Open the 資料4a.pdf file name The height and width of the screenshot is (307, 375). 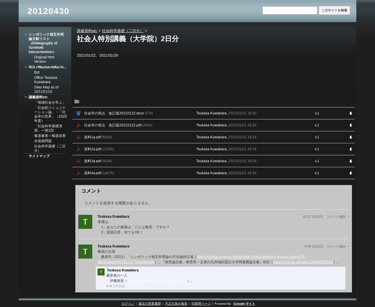(93, 173)
